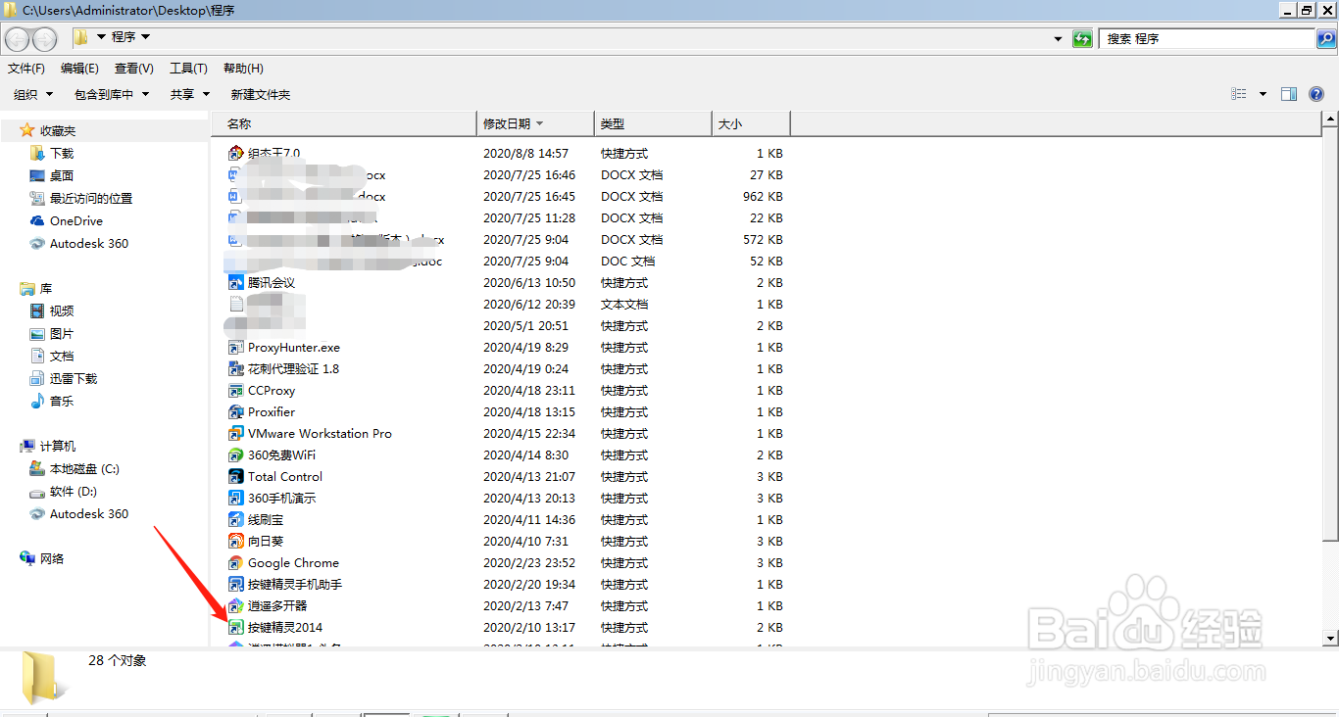The image size is (1339, 717).
Task: Change view with the view icon
Action: pos(1239,94)
